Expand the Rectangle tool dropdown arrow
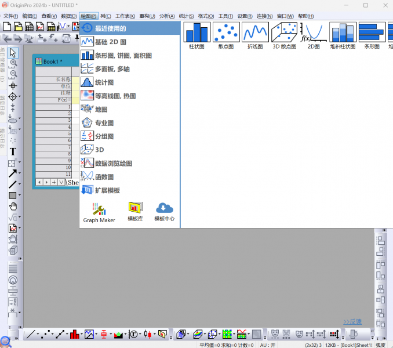This screenshot has width=393, height=348. (x=20, y=195)
